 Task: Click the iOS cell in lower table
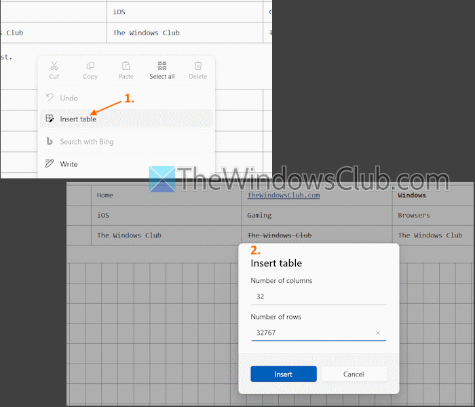pos(166,215)
